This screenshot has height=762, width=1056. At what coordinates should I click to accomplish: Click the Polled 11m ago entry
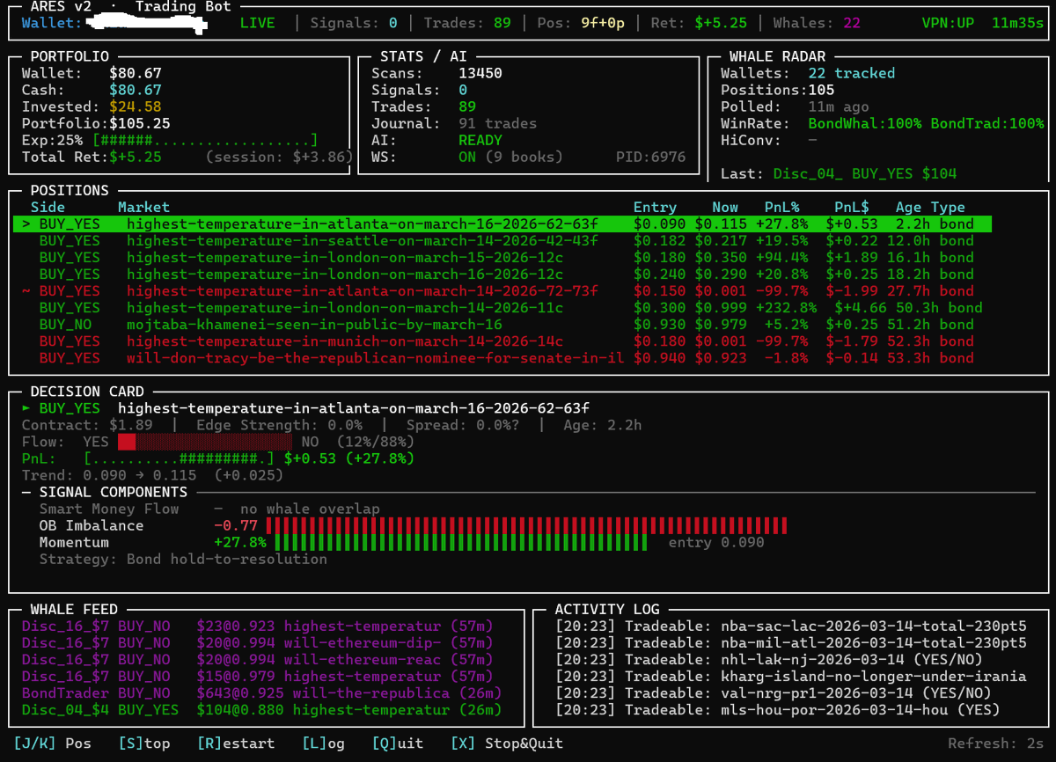(x=795, y=107)
